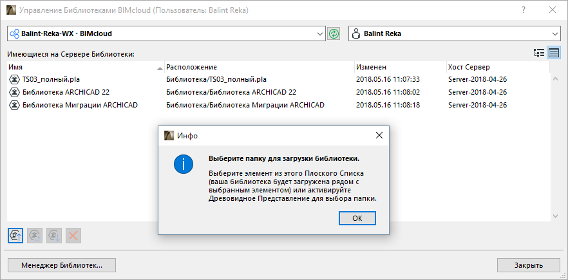The height and width of the screenshot is (280, 568).
Task: Select the Расположение column header
Action: [x=258, y=67]
